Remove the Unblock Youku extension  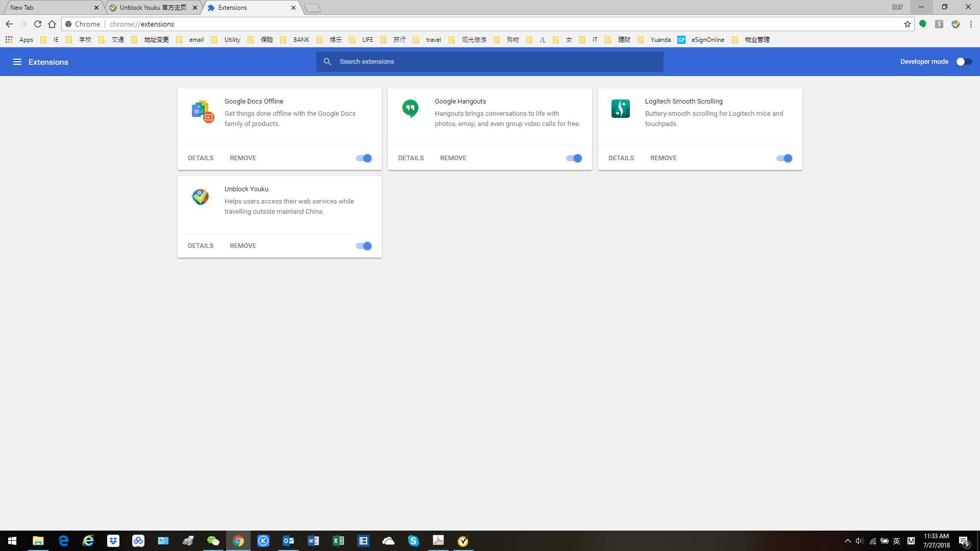point(242,246)
